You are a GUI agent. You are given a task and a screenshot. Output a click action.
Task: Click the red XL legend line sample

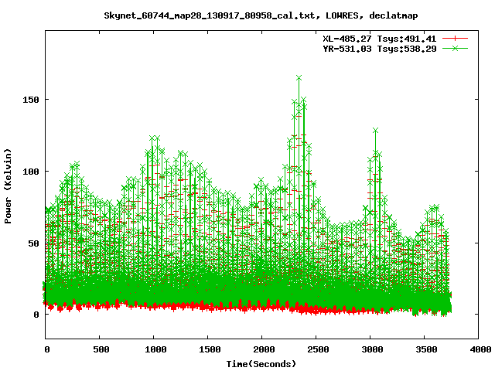[x=455, y=39]
